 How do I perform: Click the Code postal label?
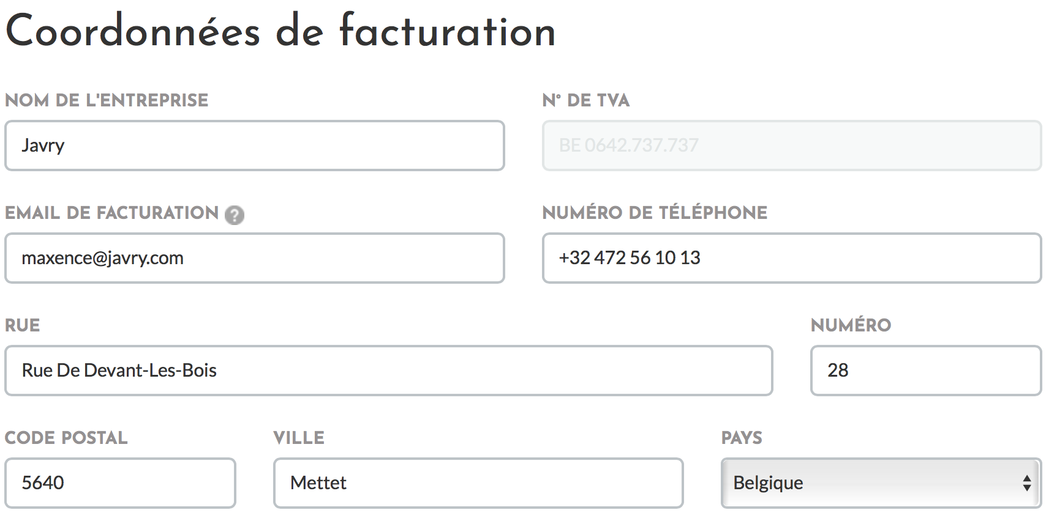coord(66,438)
